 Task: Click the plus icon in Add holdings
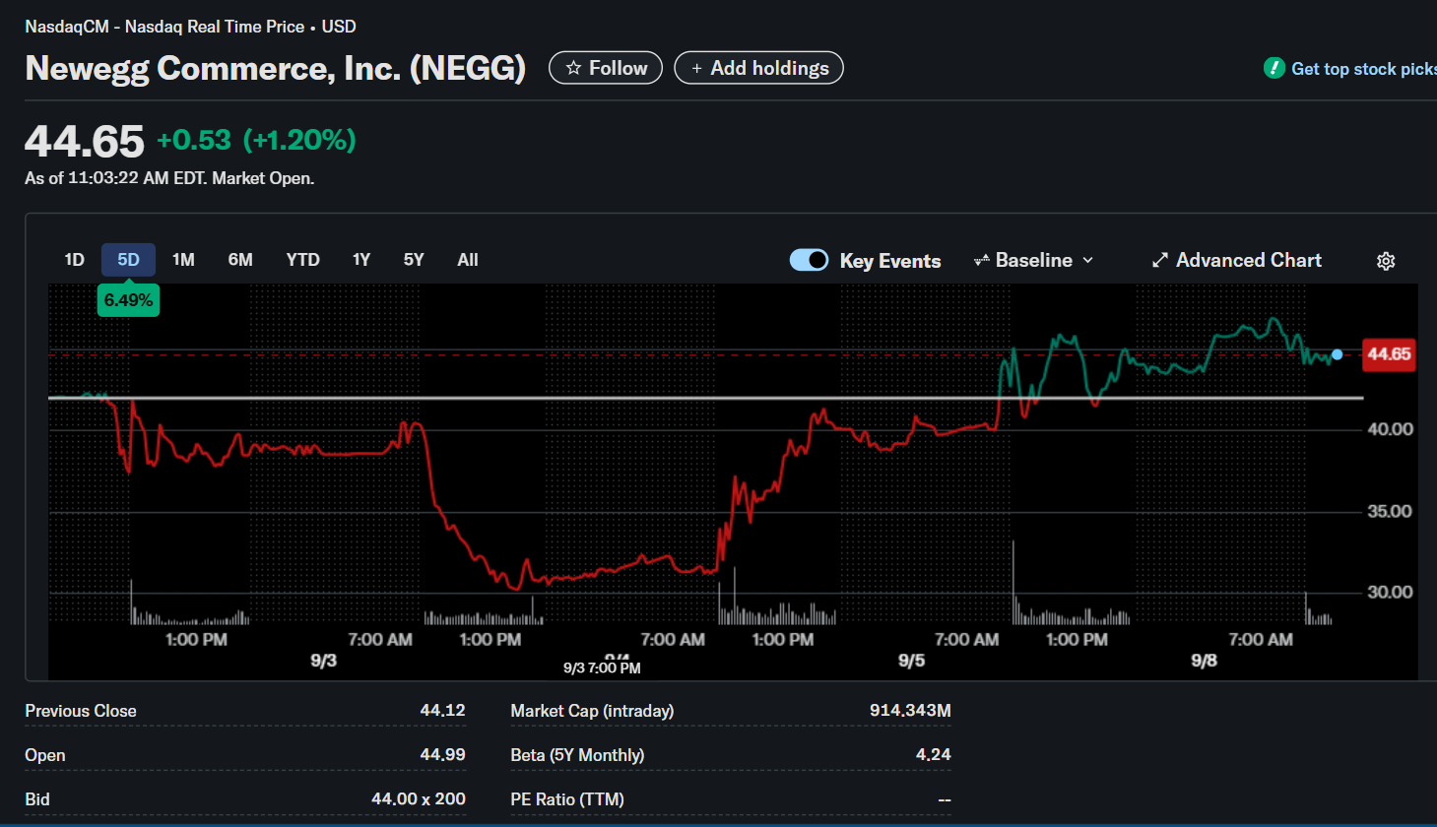click(696, 68)
